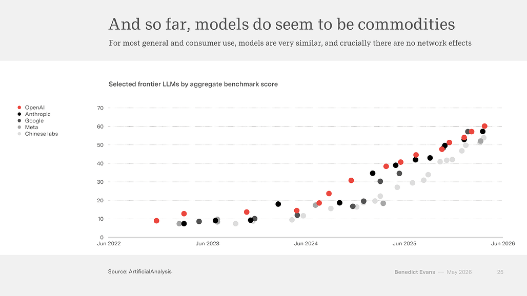Click the red OpenAI legend dot
Viewport: 527px width, 296px height.
click(x=19, y=108)
